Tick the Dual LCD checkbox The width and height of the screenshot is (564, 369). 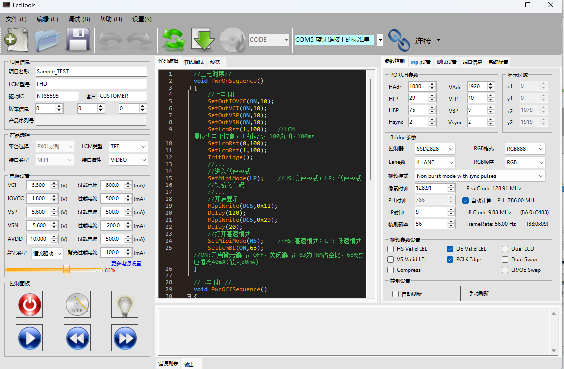pos(505,249)
